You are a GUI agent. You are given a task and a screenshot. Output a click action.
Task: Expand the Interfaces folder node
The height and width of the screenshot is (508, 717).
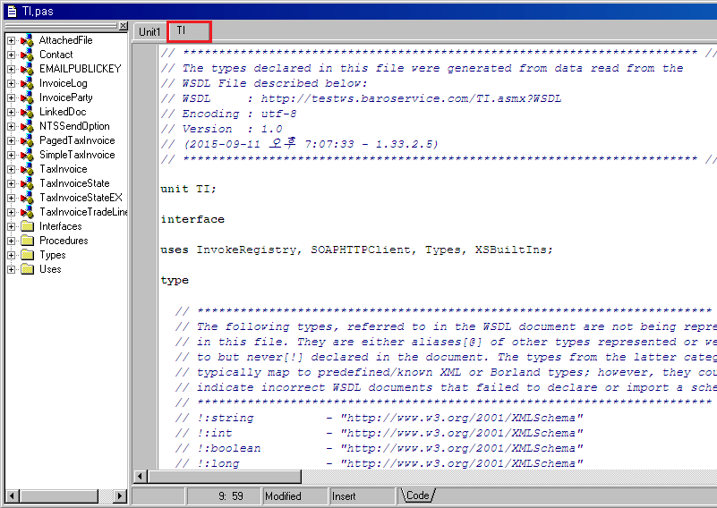point(11,226)
